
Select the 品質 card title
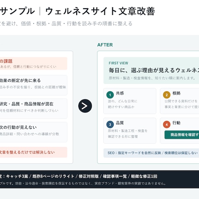click(x=120, y=123)
